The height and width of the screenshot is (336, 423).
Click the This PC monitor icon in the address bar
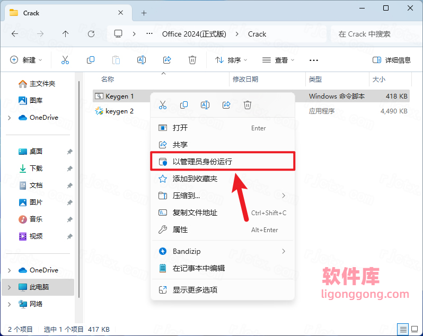118,34
